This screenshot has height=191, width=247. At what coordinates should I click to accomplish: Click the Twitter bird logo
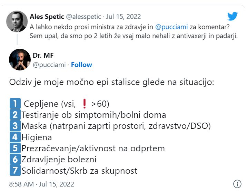pos(233,16)
